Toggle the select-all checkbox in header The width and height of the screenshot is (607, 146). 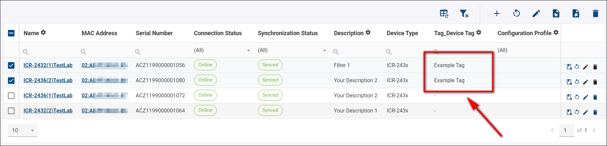click(11, 33)
